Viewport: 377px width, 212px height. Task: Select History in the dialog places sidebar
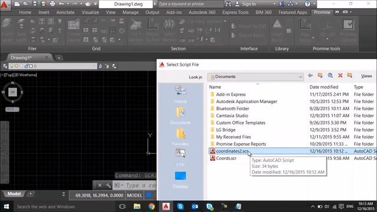pos(180,94)
